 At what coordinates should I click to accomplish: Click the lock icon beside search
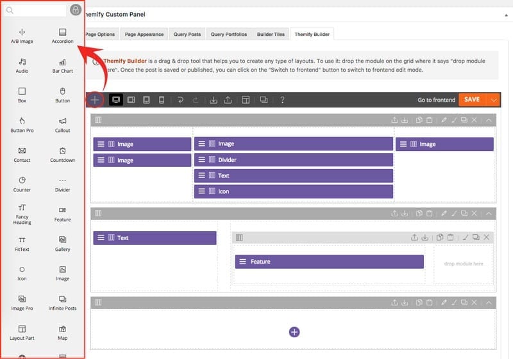[76, 10]
